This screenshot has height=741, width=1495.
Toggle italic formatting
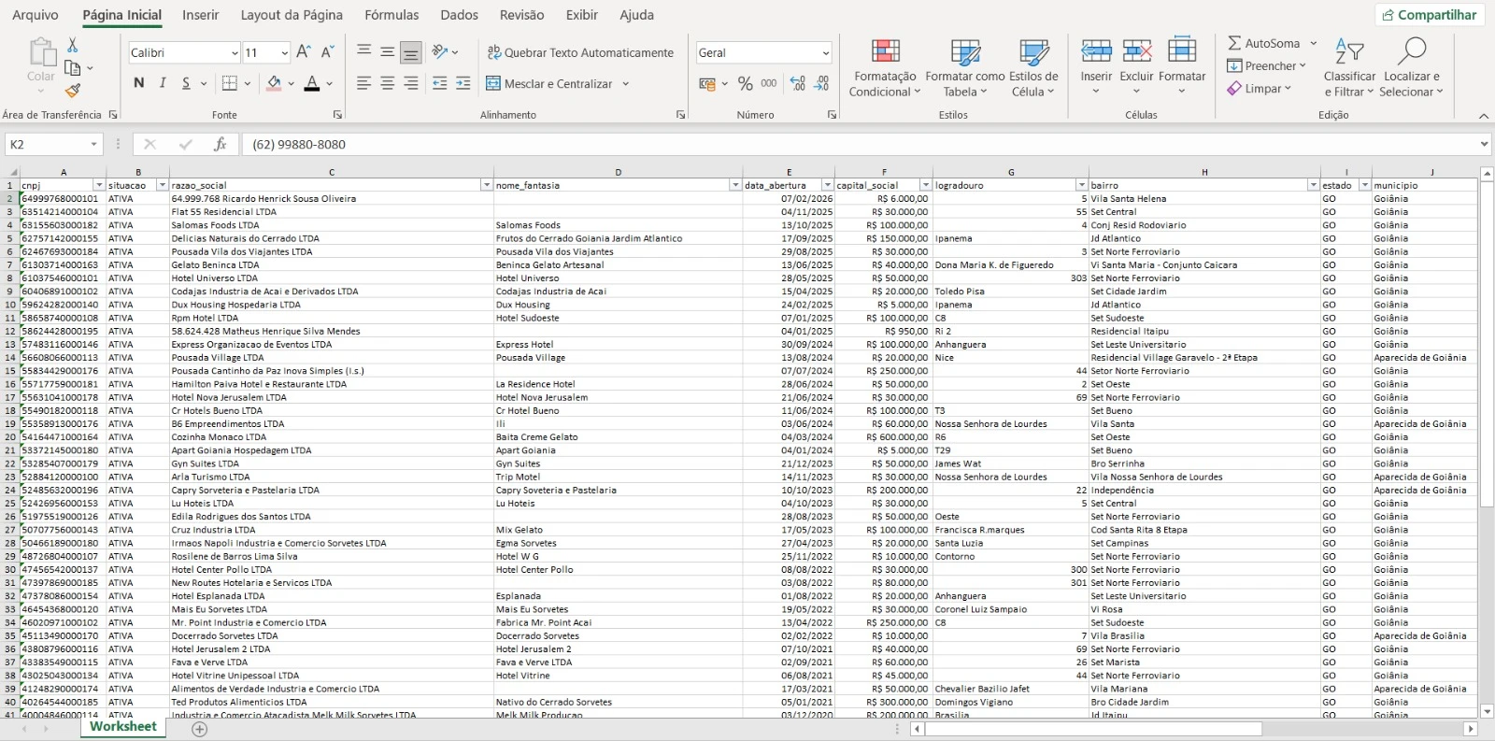coord(163,83)
